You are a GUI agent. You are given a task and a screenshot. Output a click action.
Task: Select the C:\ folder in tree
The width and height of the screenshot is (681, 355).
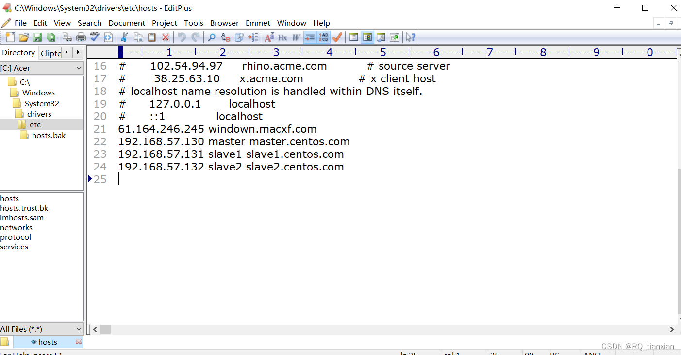pos(25,82)
